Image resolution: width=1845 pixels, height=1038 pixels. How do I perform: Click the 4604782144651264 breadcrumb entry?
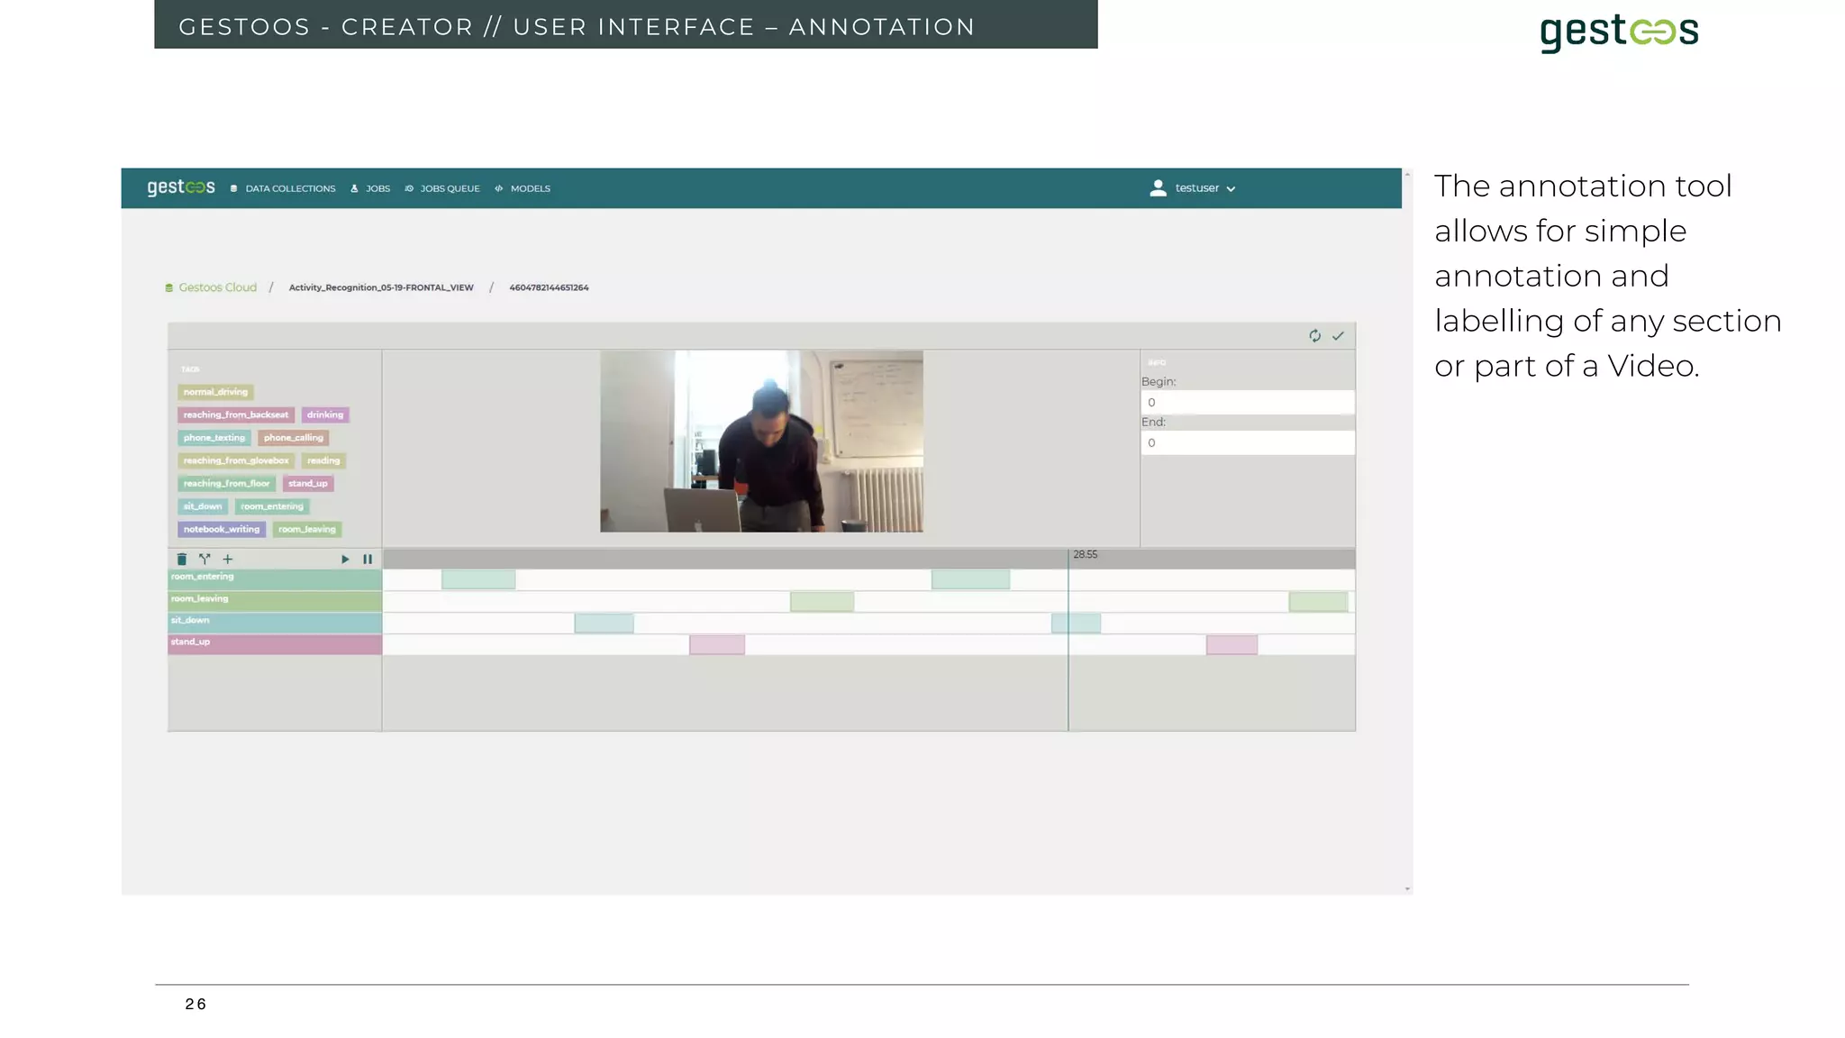[549, 287]
